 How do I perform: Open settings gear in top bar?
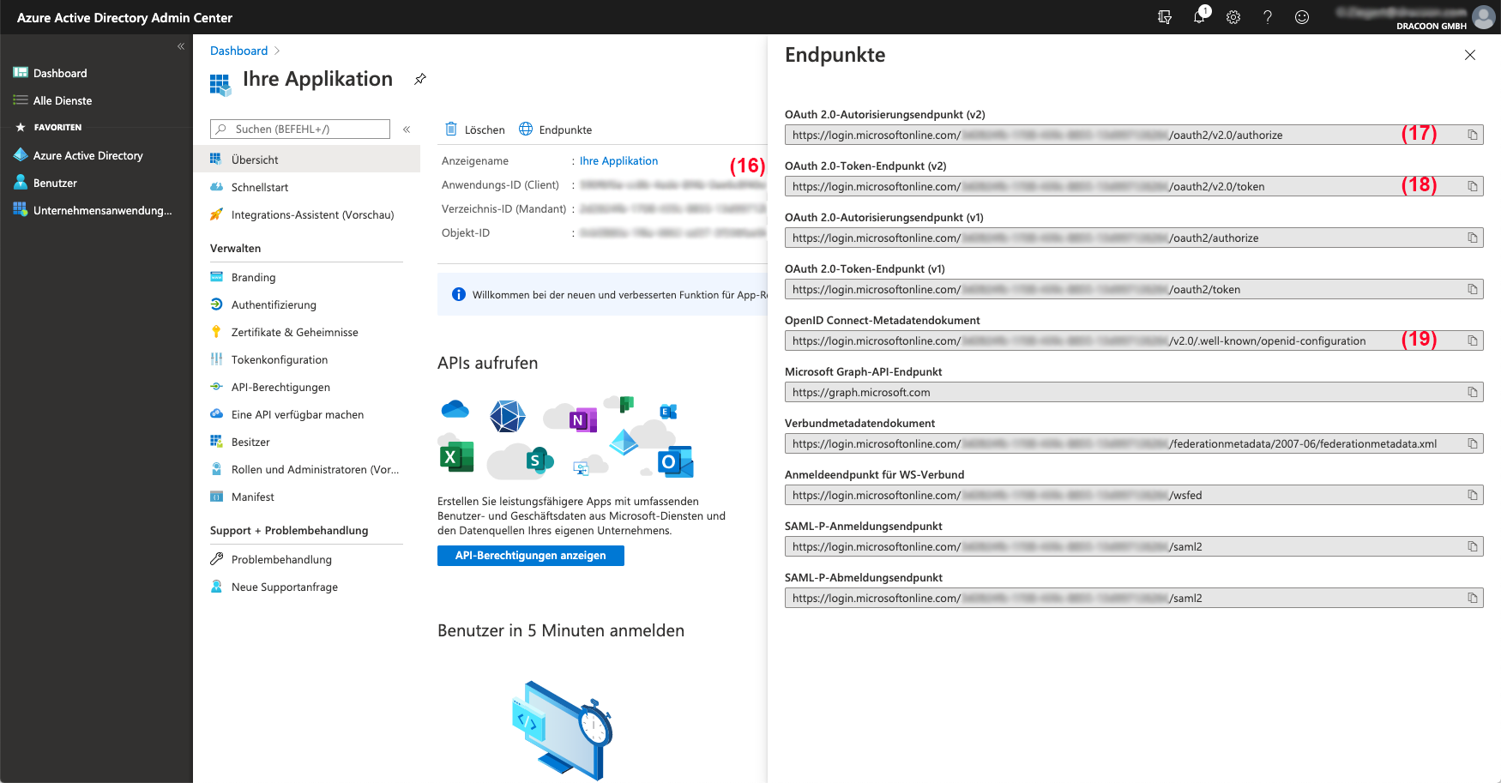[1233, 17]
